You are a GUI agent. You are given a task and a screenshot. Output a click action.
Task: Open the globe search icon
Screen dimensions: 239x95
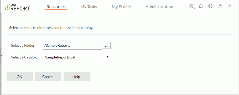click(x=192, y=6)
